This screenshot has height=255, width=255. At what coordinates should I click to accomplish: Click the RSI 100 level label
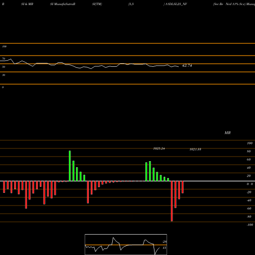(x=5, y=46)
